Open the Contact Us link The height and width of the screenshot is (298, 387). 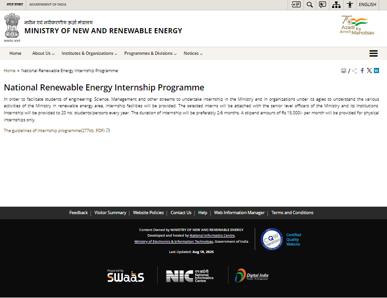[x=181, y=212]
